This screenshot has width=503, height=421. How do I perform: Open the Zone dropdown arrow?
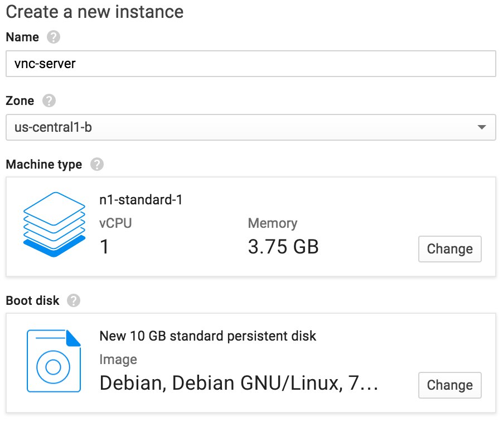click(x=481, y=127)
